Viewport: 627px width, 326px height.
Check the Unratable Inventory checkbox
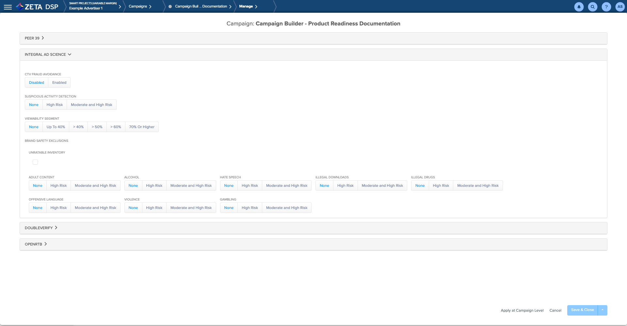tap(35, 162)
